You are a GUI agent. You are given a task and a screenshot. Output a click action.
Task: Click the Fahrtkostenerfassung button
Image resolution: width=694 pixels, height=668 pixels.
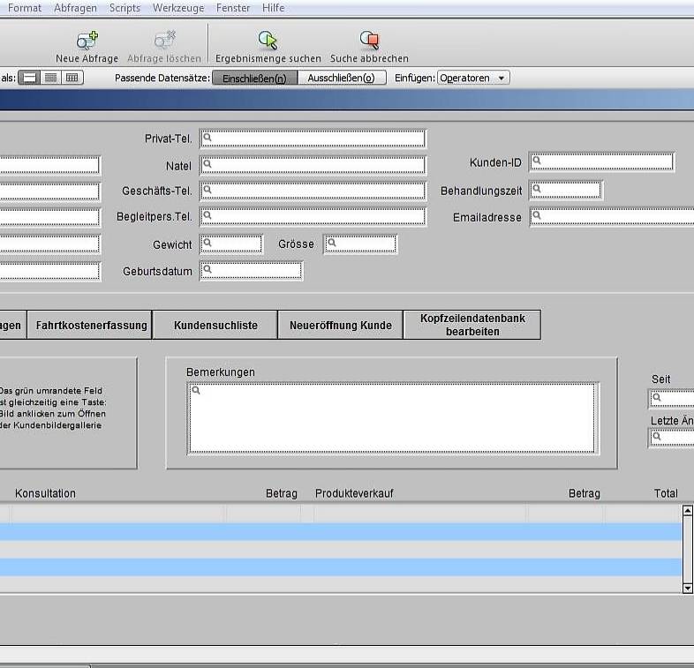point(90,325)
